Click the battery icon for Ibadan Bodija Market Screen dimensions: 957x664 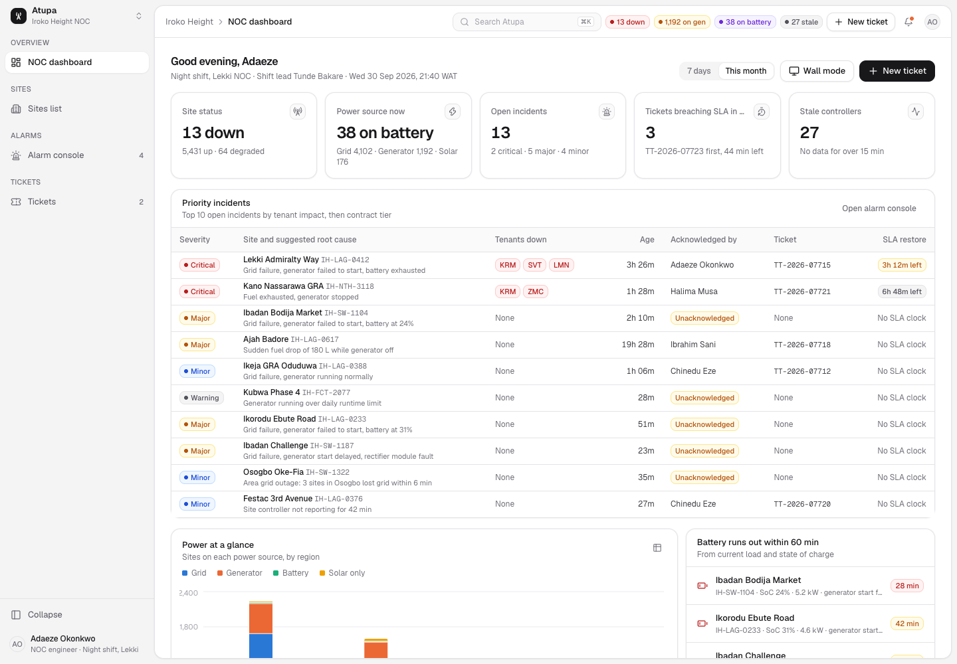(x=702, y=586)
